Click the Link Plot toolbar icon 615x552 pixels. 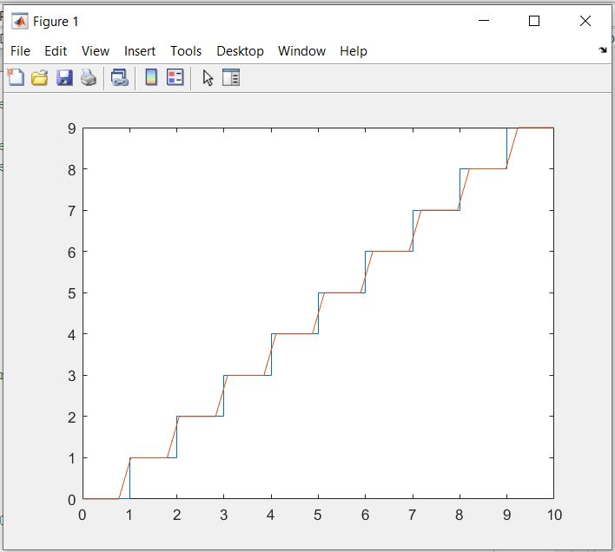(x=120, y=78)
